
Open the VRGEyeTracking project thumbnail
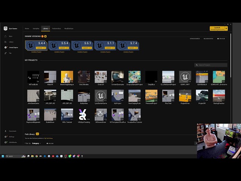pyautogui.click(x=84, y=115)
